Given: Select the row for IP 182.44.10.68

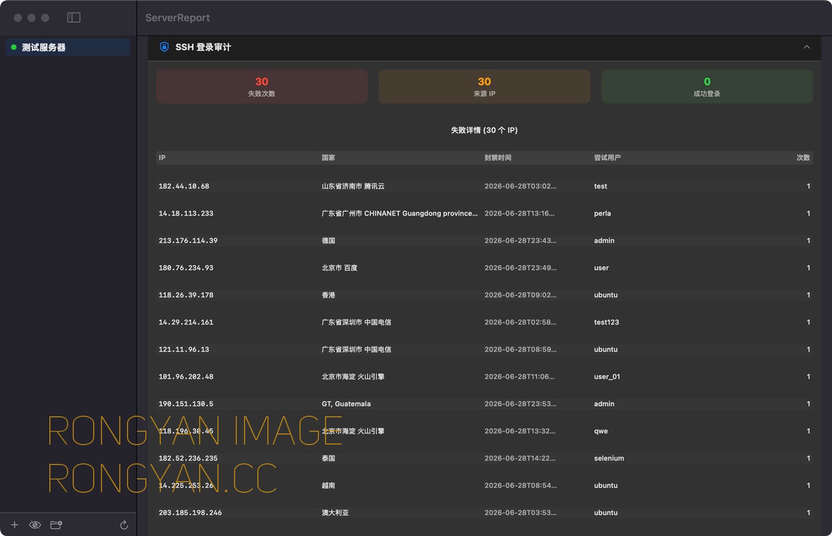Looking at the screenshot, I should pyautogui.click(x=484, y=186).
